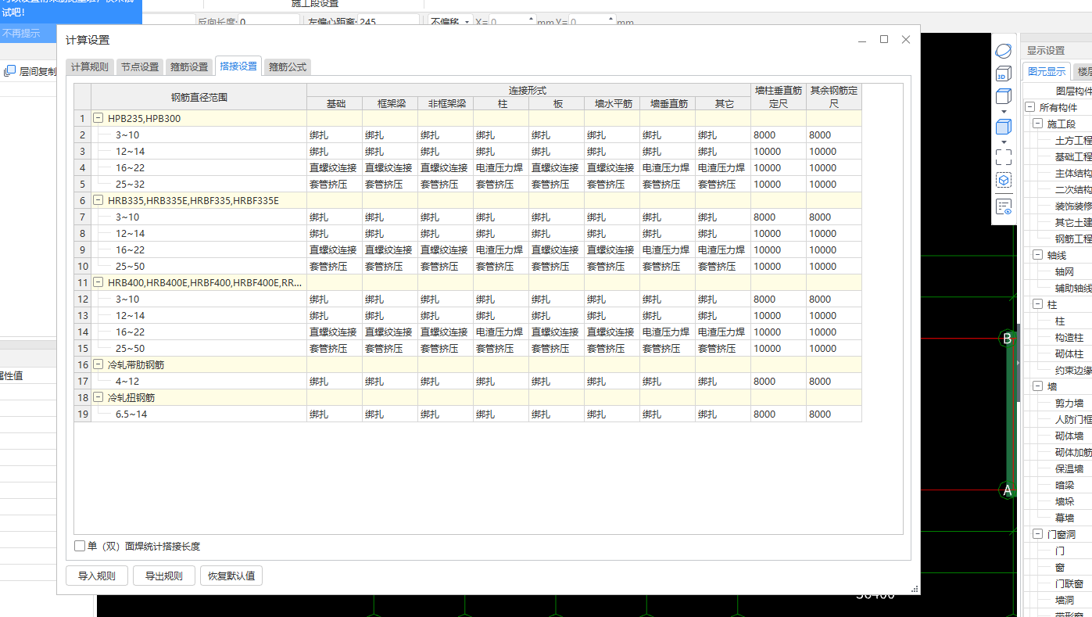Screen dimensions: 1092x617
Task: Select row 19 range 6.5~14
Action: [199, 414]
